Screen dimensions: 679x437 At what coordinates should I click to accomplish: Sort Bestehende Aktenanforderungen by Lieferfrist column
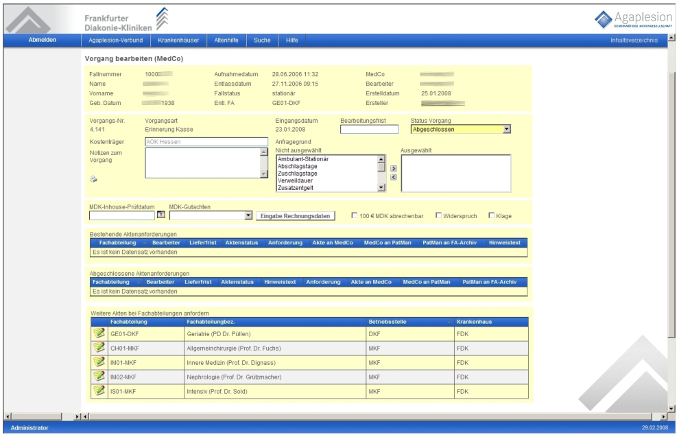[x=202, y=243]
